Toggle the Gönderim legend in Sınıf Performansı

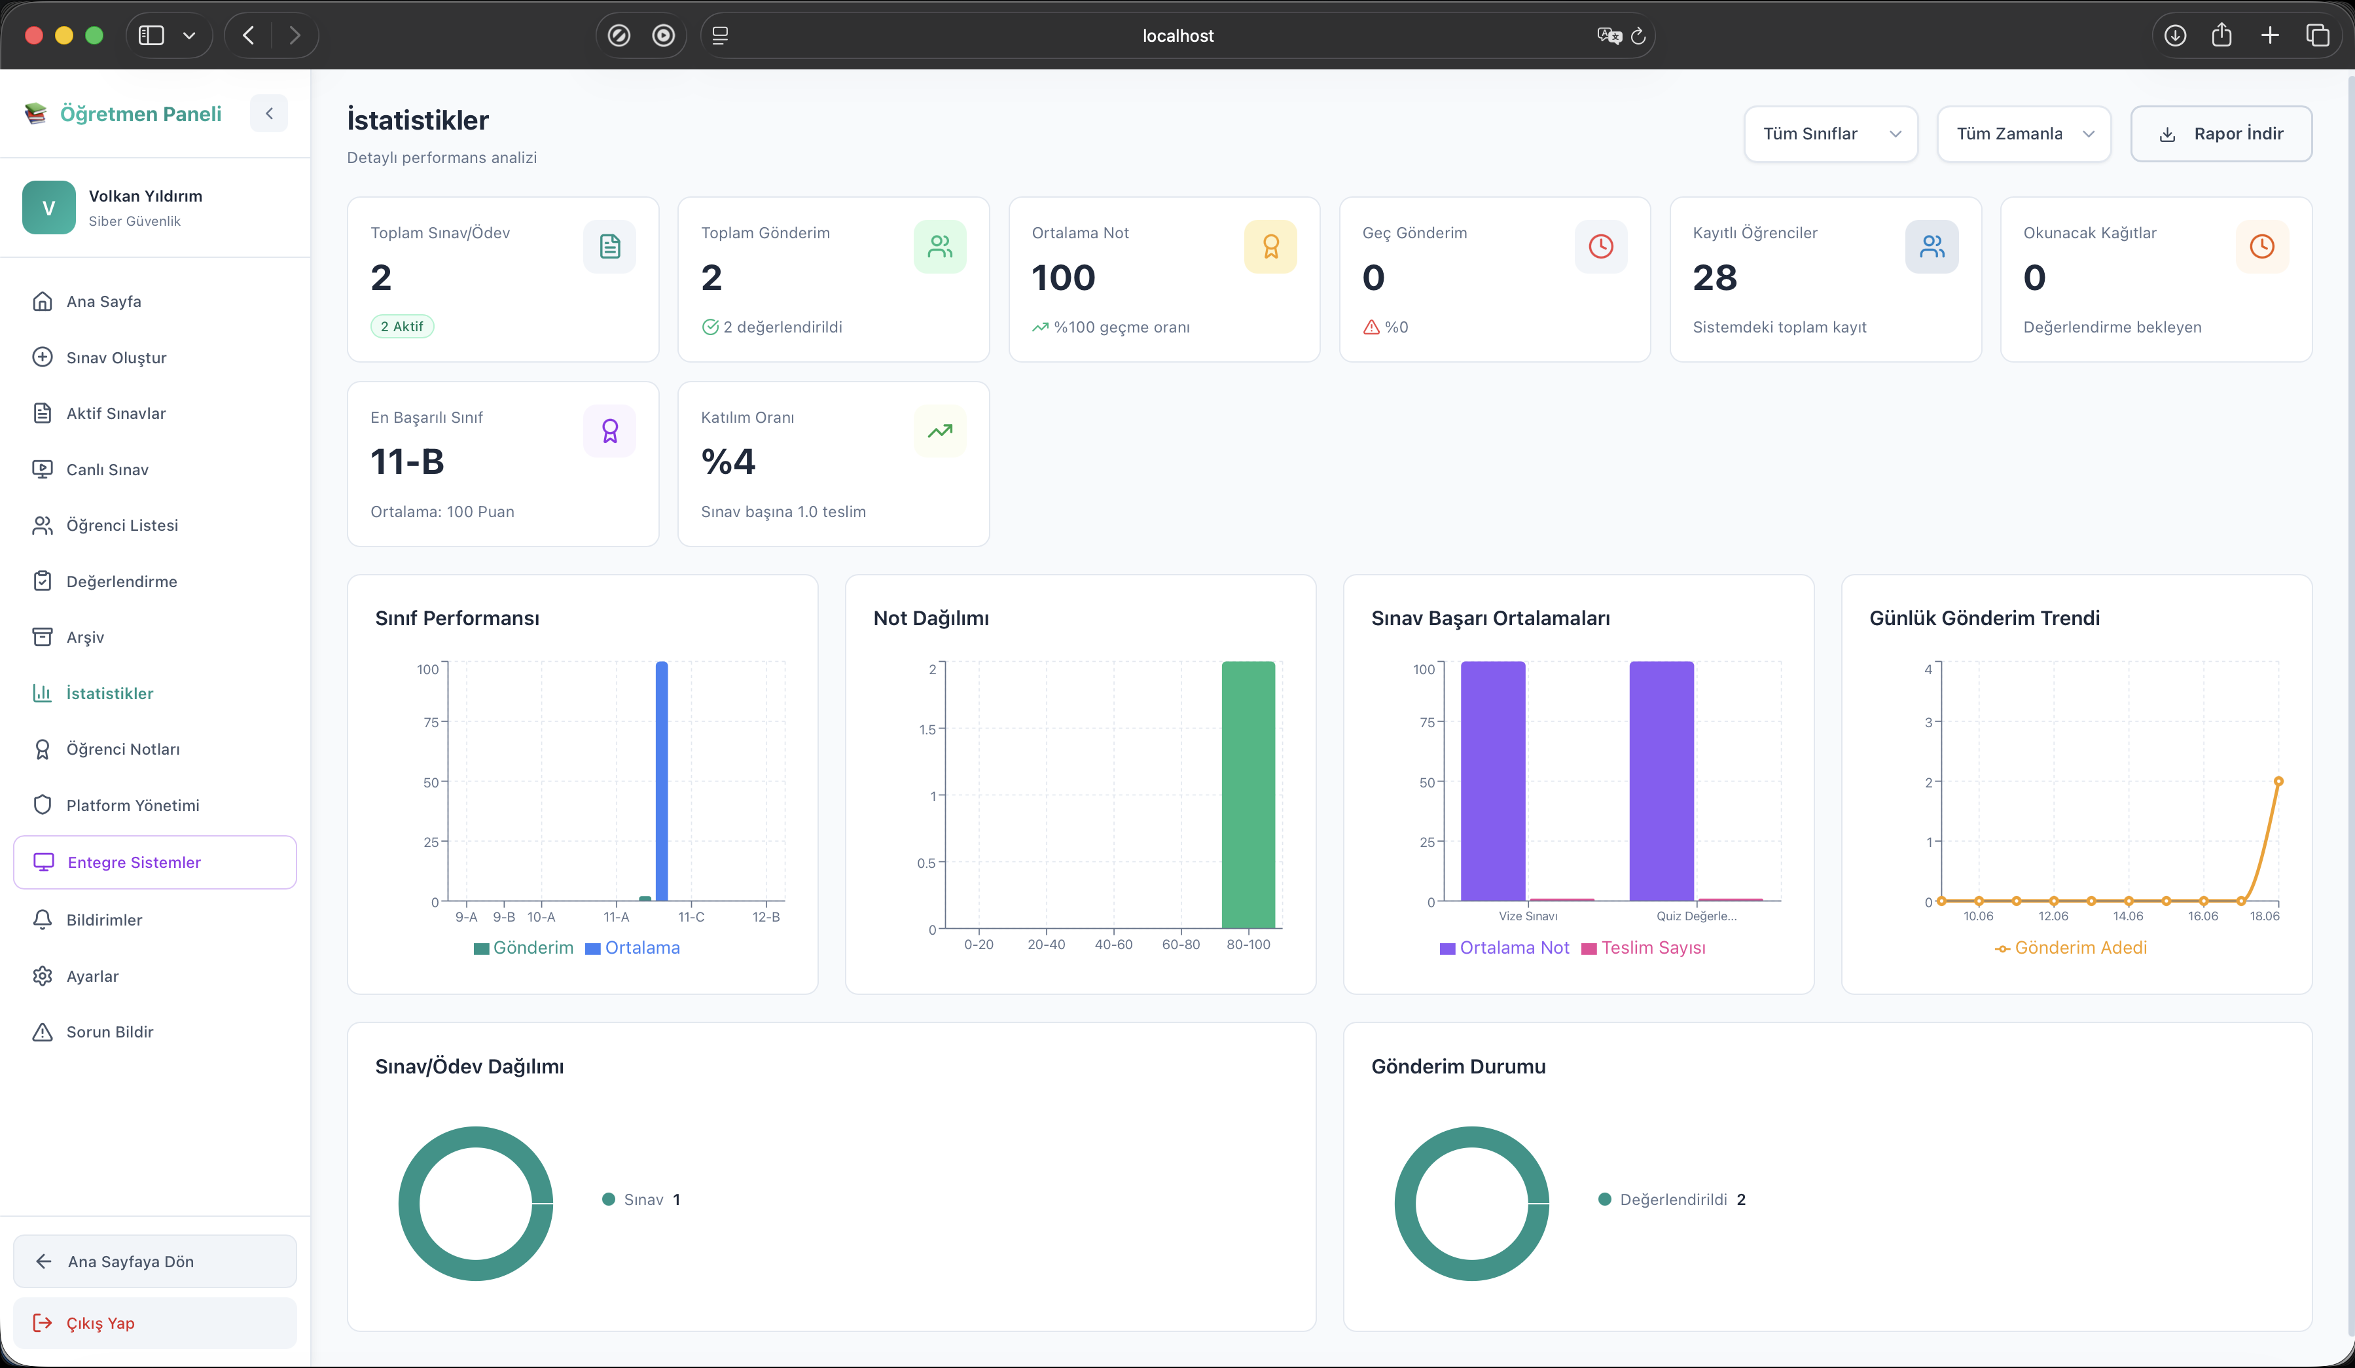[x=524, y=948]
